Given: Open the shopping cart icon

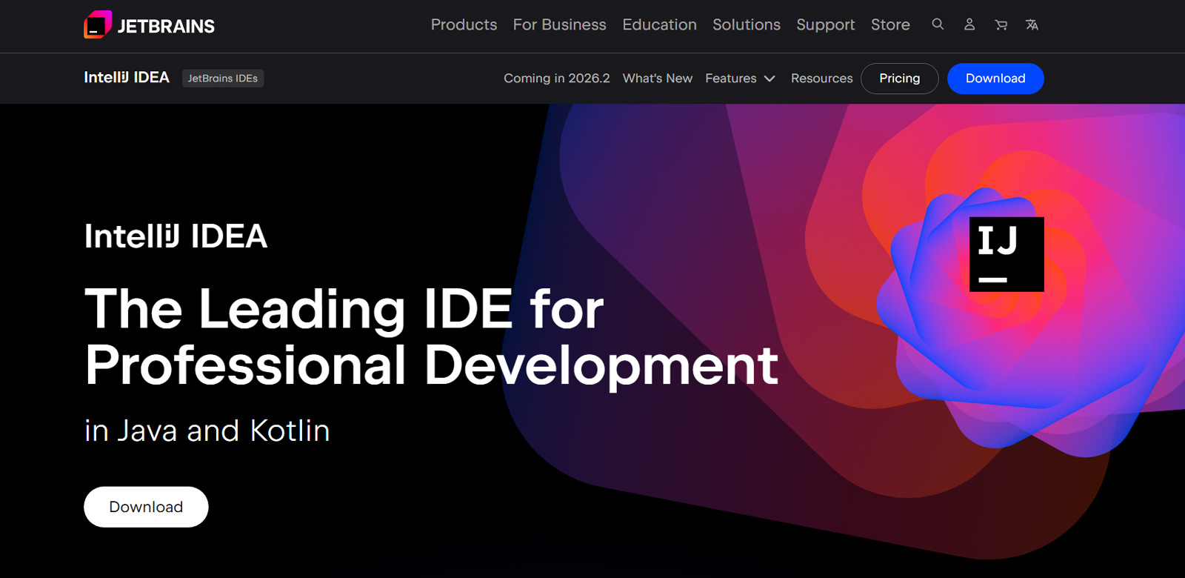Looking at the screenshot, I should coord(1001,24).
